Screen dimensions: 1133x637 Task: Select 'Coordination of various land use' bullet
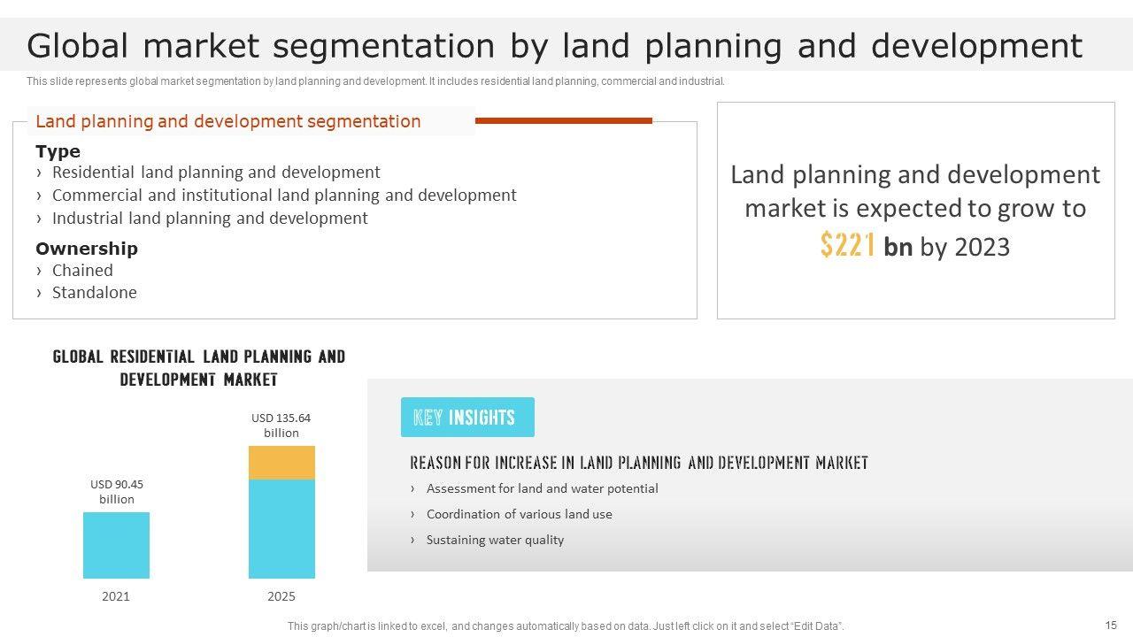pos(520,514)
